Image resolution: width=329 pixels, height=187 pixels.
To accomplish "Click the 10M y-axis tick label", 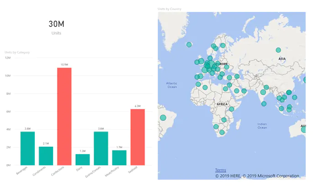I will [8, 76].
